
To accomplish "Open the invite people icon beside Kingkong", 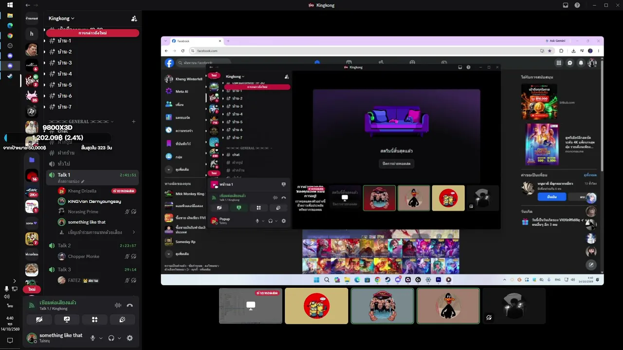I will coord(134,18).
